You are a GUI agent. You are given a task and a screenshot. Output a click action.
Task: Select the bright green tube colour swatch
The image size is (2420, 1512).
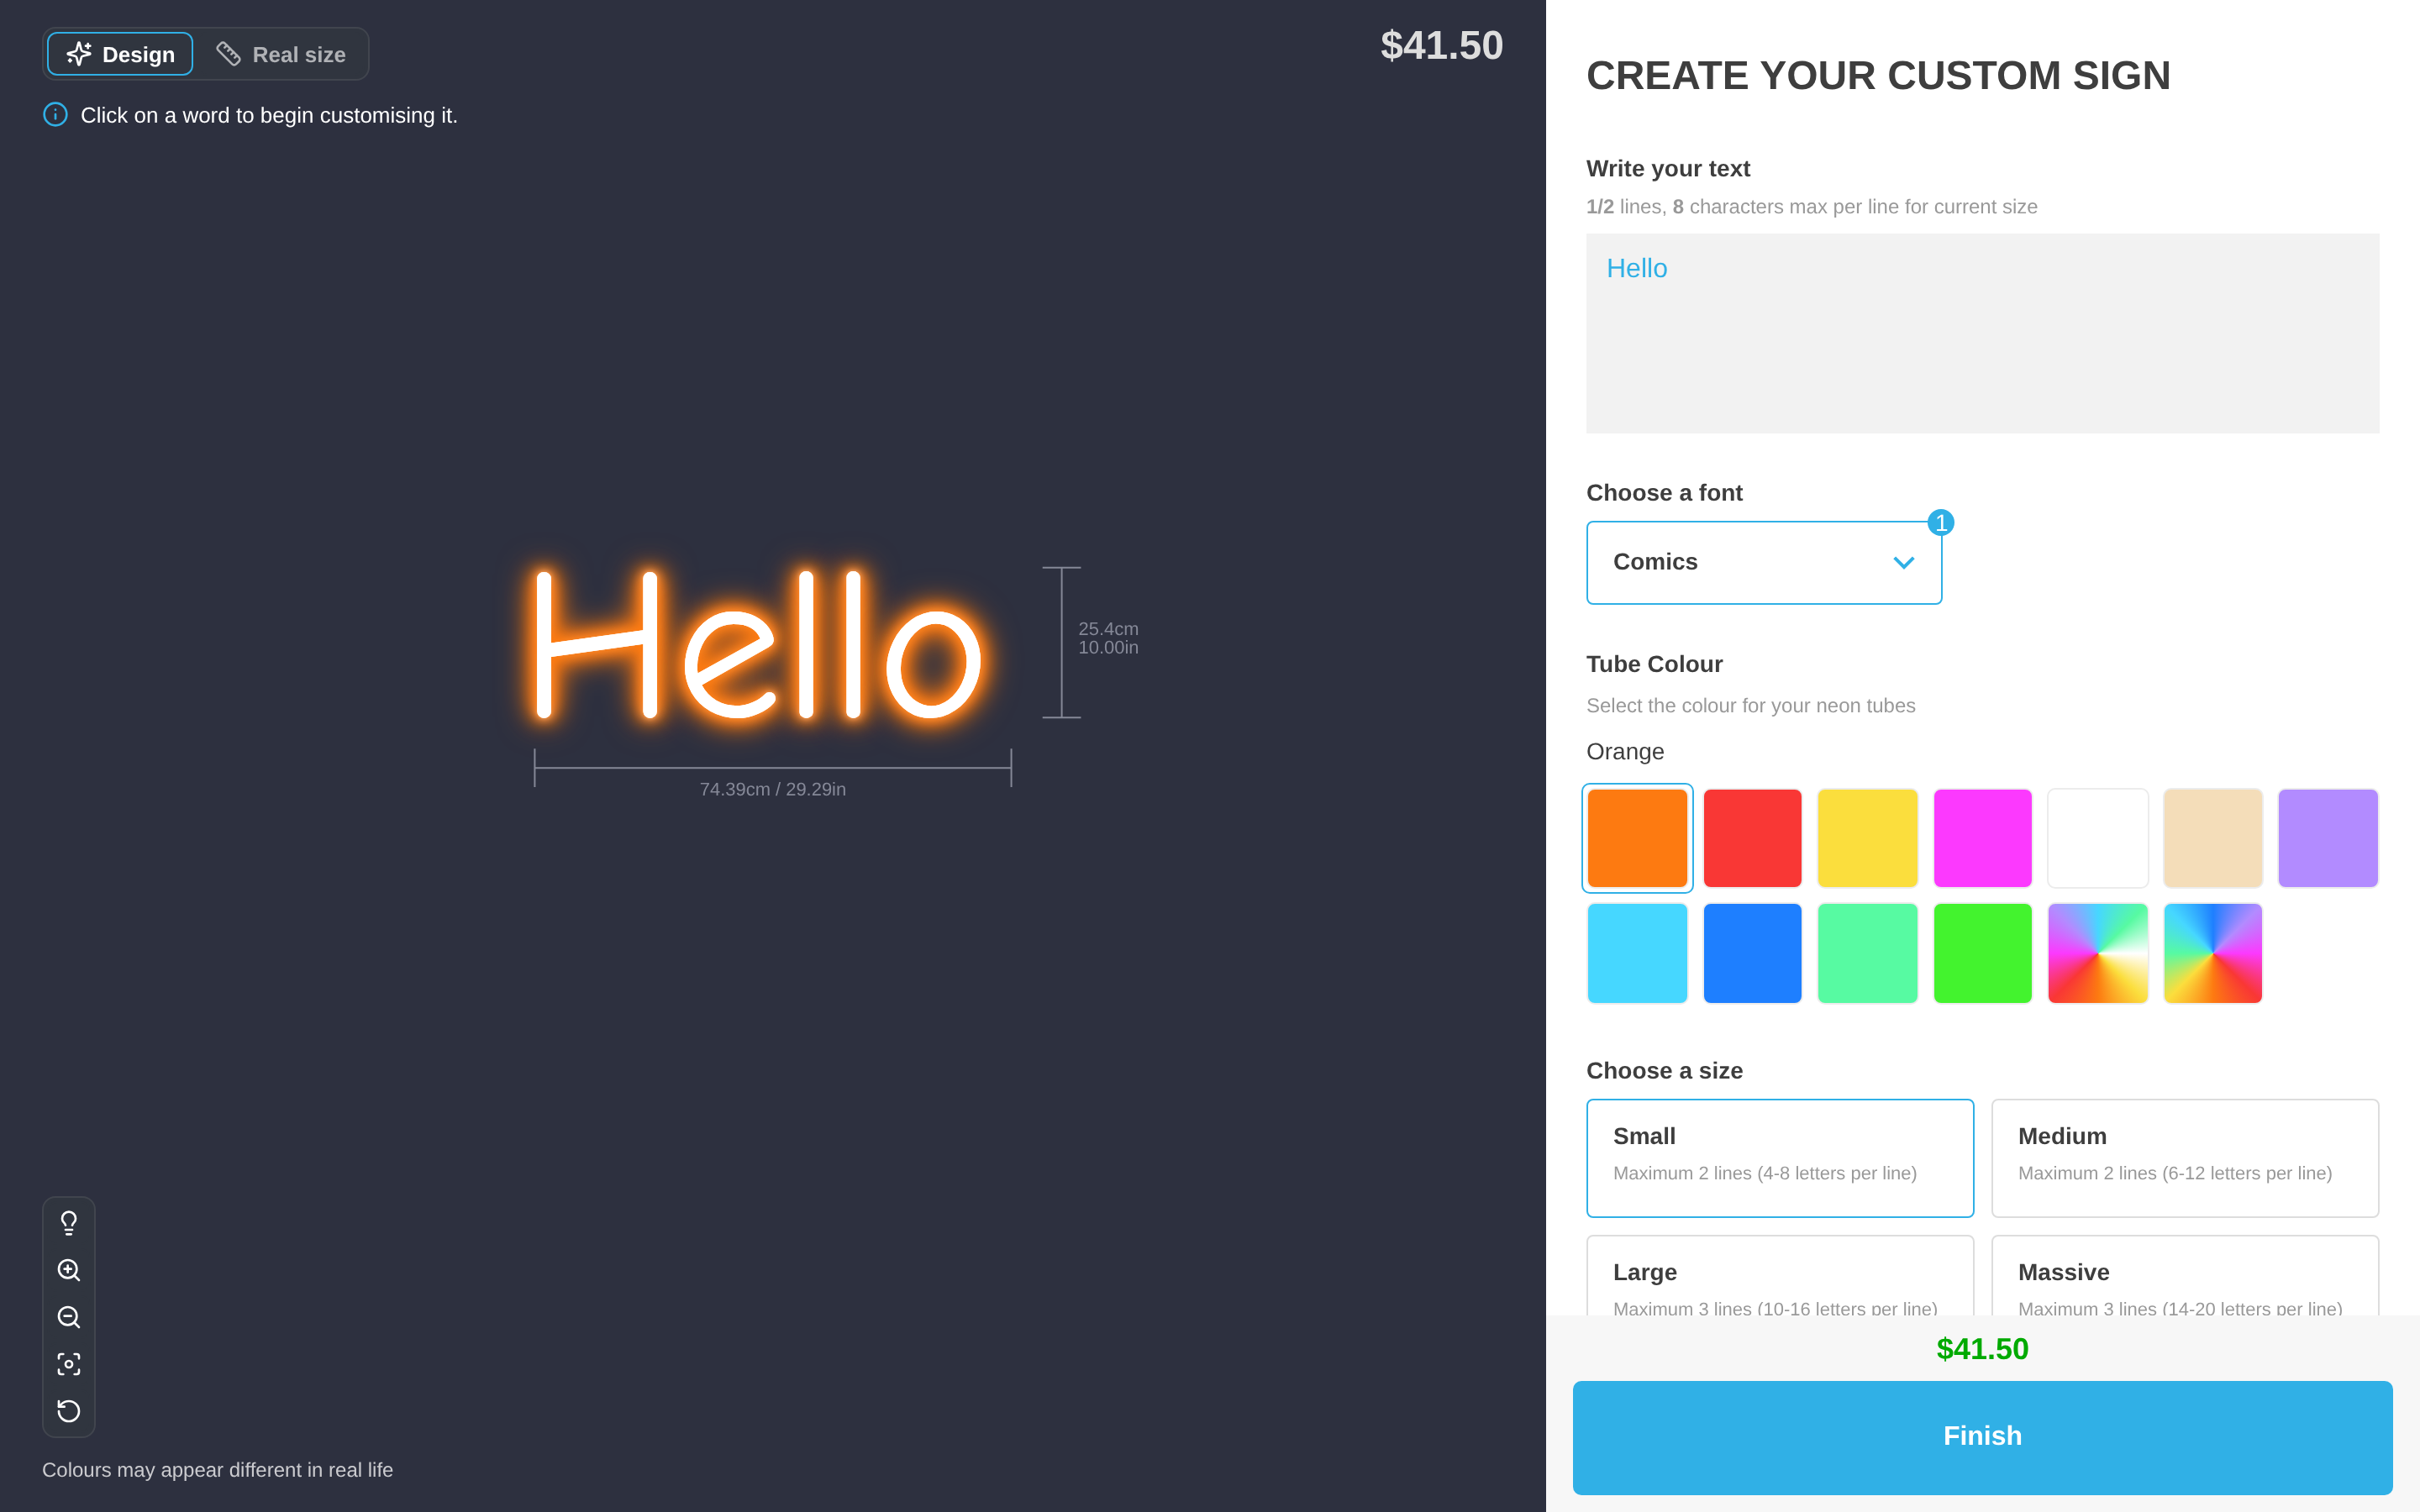click(x=1982, y=953)
